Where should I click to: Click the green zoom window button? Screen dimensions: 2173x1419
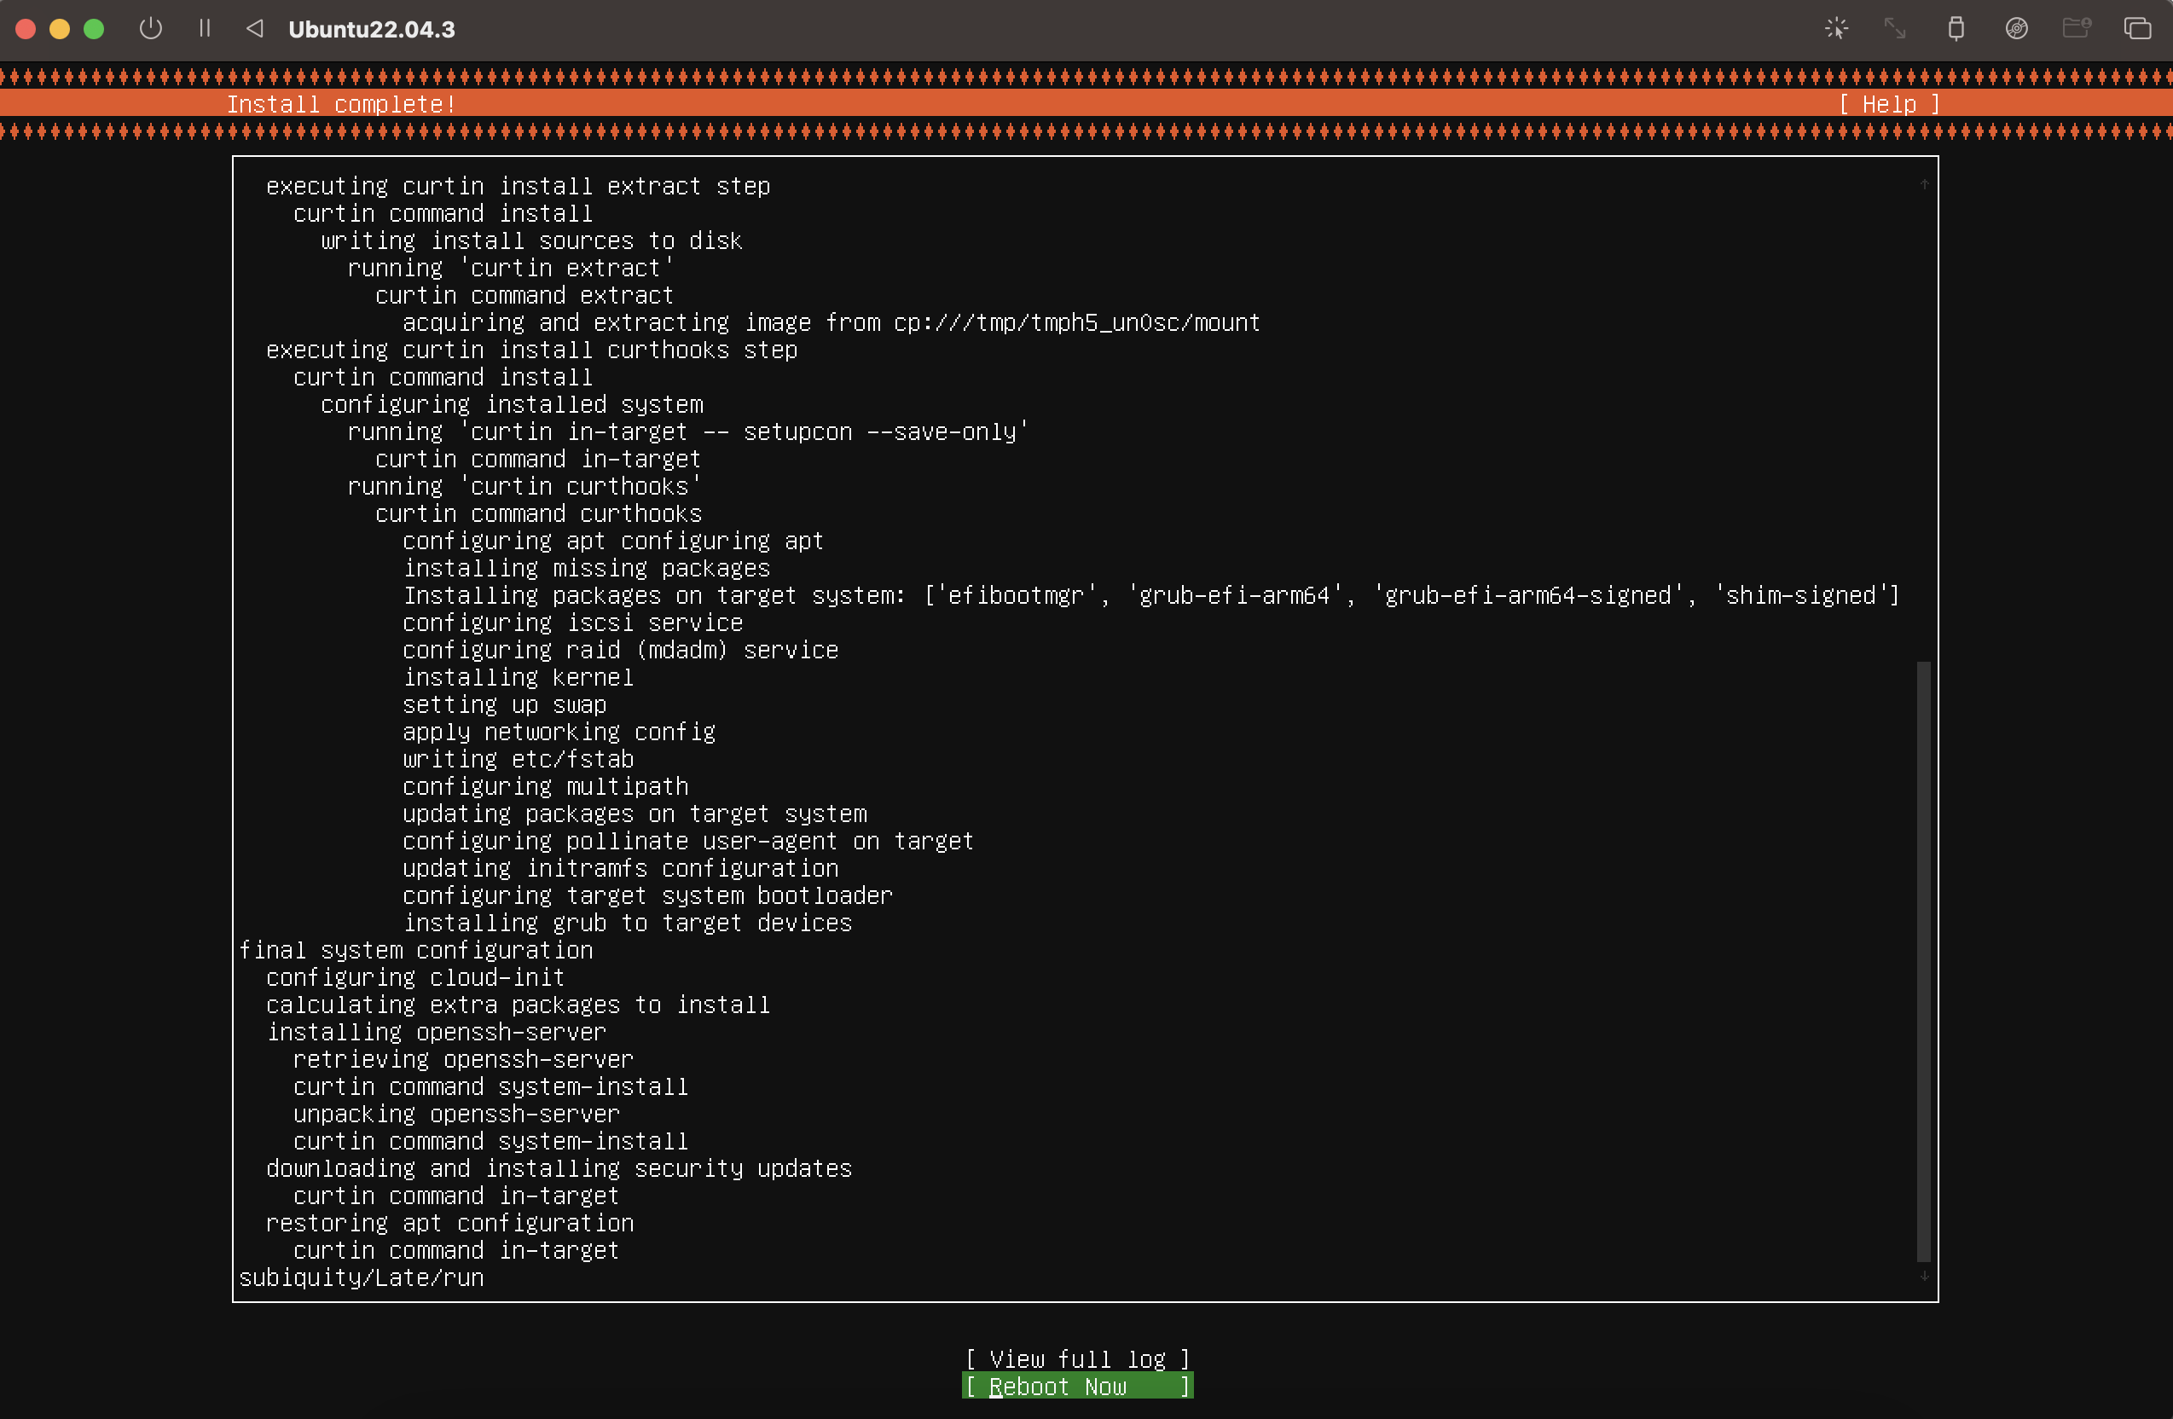click(93, 28)
